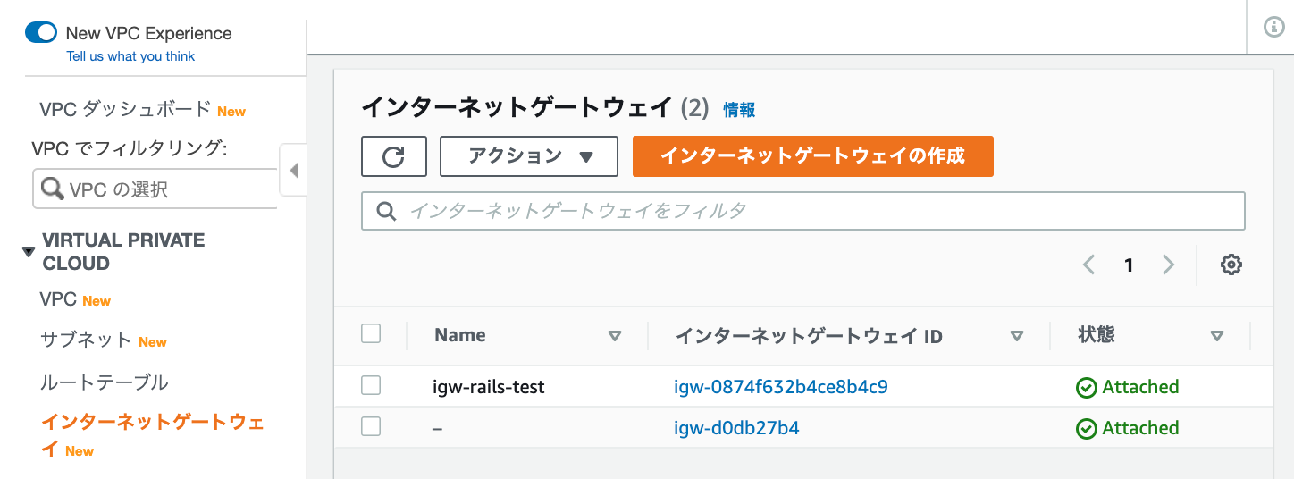Open table preferences gear icon
This screenshot has width=1294, height=479.
pos(1231,265)
